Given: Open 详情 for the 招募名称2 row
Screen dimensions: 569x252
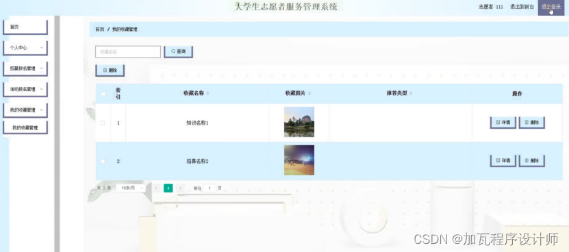Looking at the screenshot, I should (x=503, y=161).
